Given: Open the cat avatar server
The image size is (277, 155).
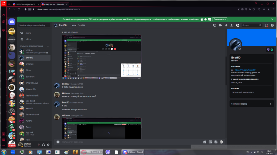Looking at the screenshot, I should coord(12,47).
